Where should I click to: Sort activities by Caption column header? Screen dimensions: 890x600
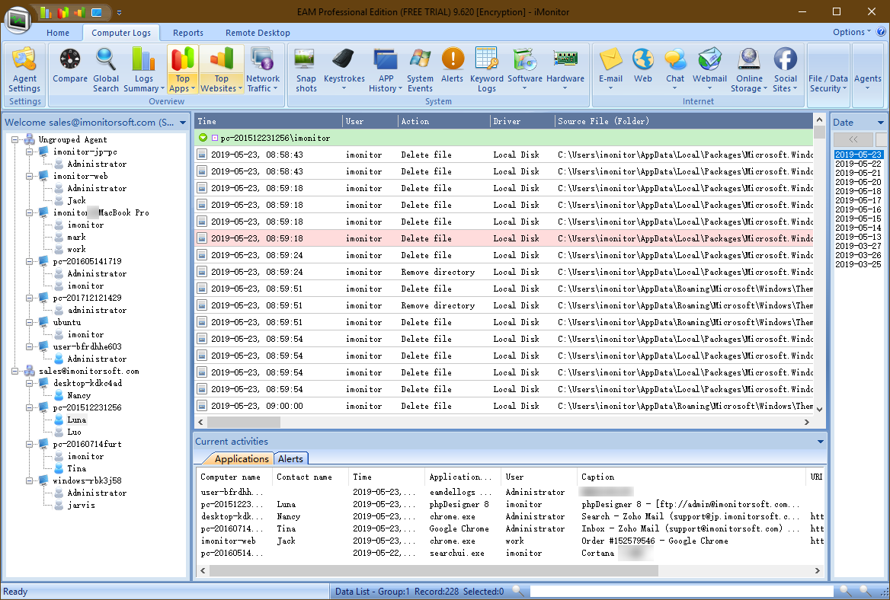pyautogui.click(x=691, y=477)
